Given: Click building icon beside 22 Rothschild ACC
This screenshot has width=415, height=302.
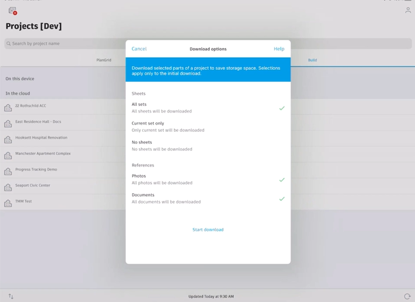Looking at the screenshot, I should (x=8, y=108).
